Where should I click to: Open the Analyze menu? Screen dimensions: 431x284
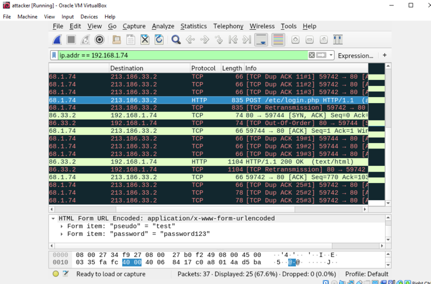tap(163, 26)
